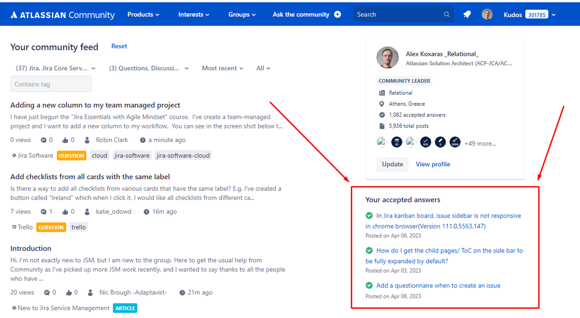Open the Introduction article post
580x318 pixels.
click(x=31, y=248)
